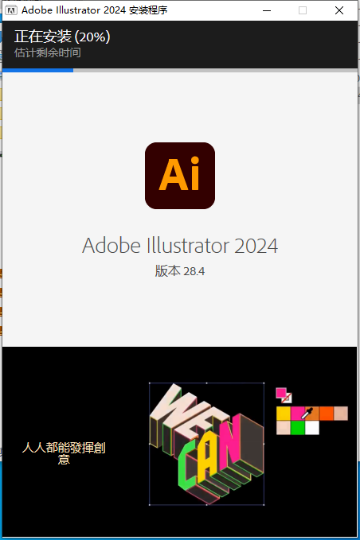Screen dimensions: 360x540
Task: Click the disabled maximize button
Action: pyautogui.click(x=303, y=10)
